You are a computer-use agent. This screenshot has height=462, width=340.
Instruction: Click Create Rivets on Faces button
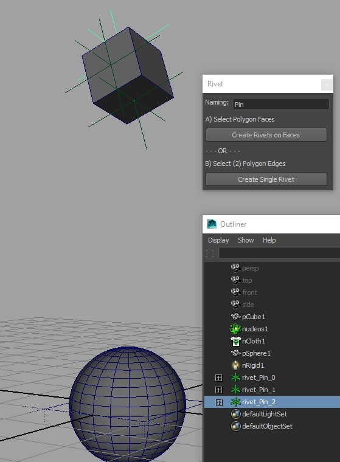pyautogui.click(x=266, y=135)
